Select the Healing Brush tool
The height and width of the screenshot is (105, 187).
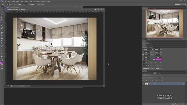point(2,25)
